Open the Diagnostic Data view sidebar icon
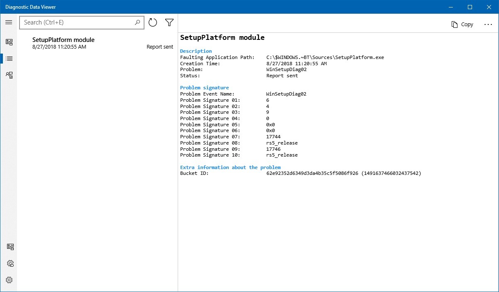This screenshot has width=499, height=292. click(x=9, y=42)
